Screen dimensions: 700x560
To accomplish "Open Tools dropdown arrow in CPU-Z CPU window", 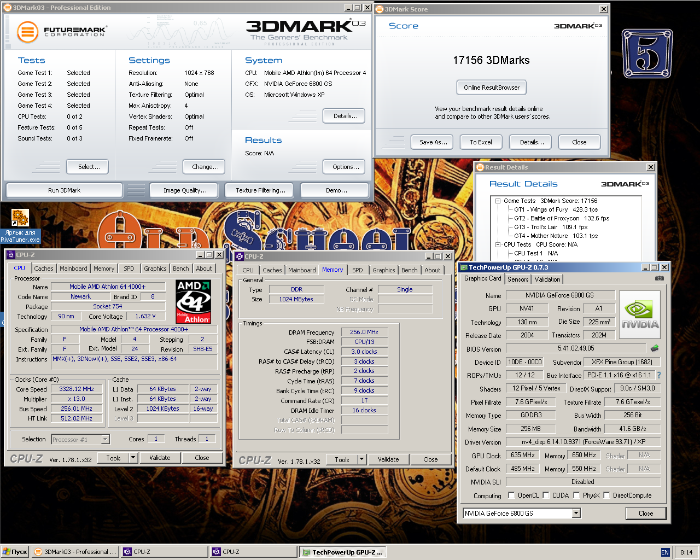I will click(133, 458).
